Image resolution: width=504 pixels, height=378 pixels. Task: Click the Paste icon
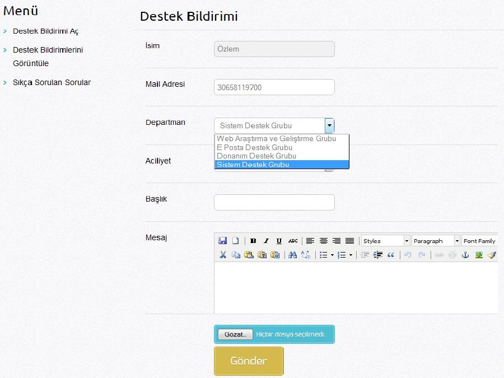(249, 255)
